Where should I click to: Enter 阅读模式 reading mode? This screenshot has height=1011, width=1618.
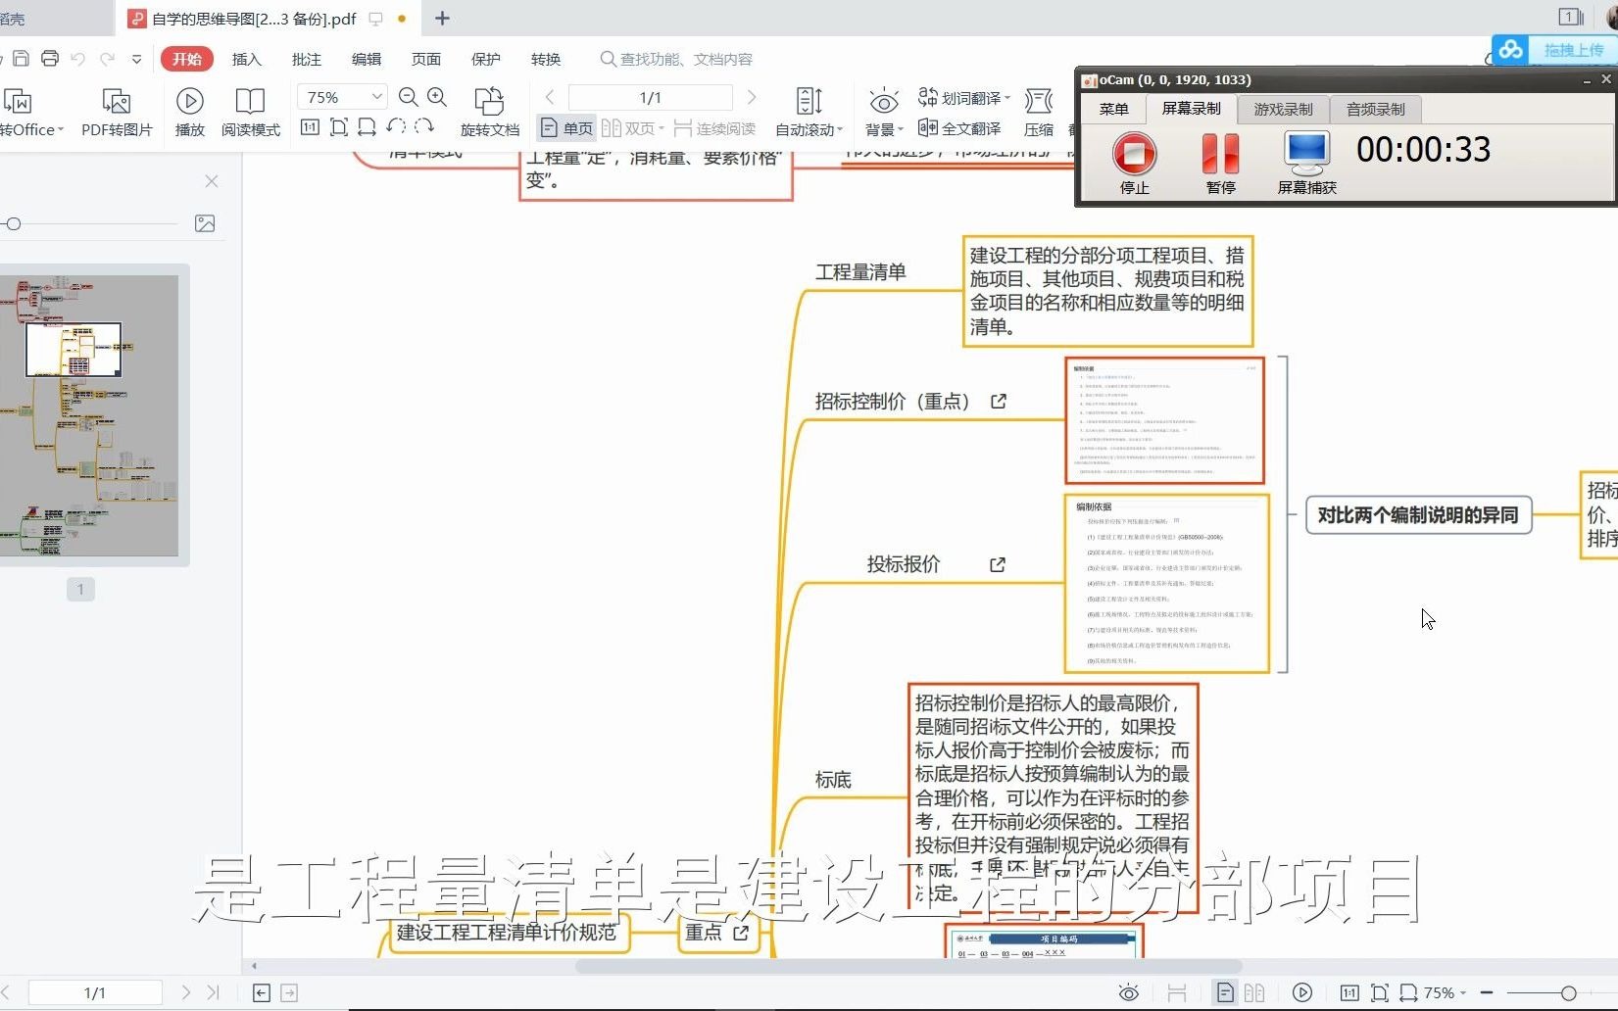pos(250,113)
